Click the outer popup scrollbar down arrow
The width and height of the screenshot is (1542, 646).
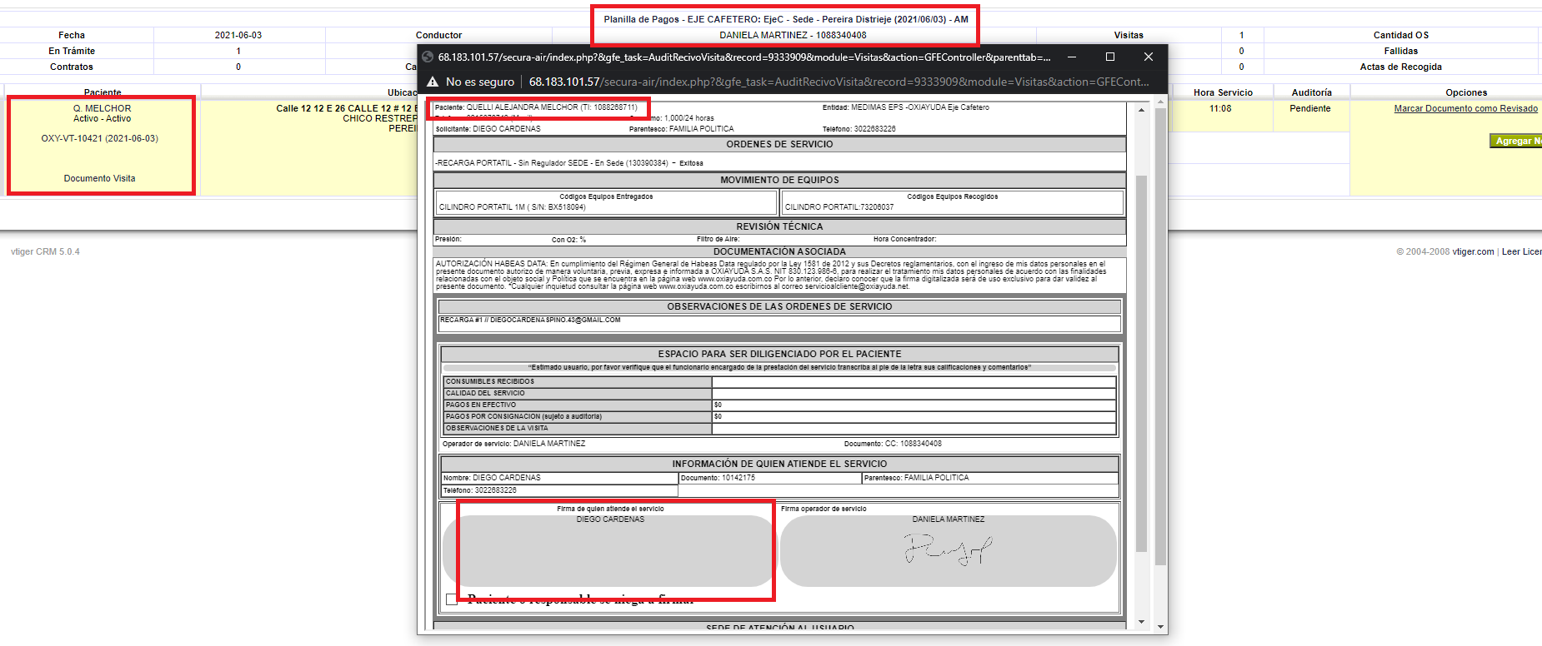pos(1159,628)
